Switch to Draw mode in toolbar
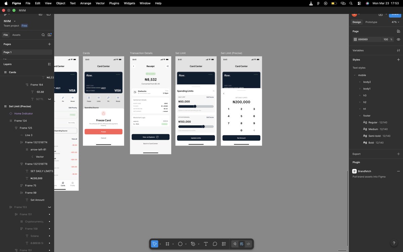 (235, 244)
